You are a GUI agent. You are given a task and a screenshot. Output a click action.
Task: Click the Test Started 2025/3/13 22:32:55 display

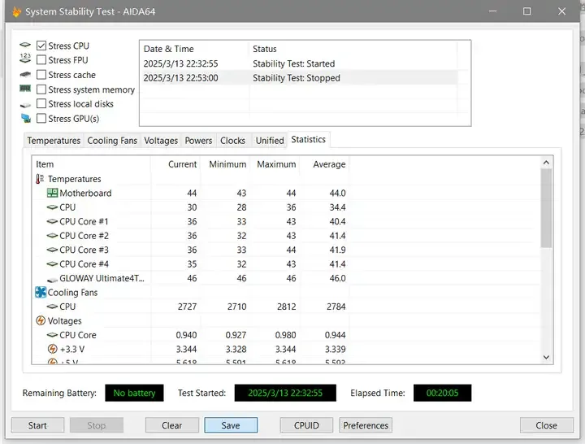285,393
